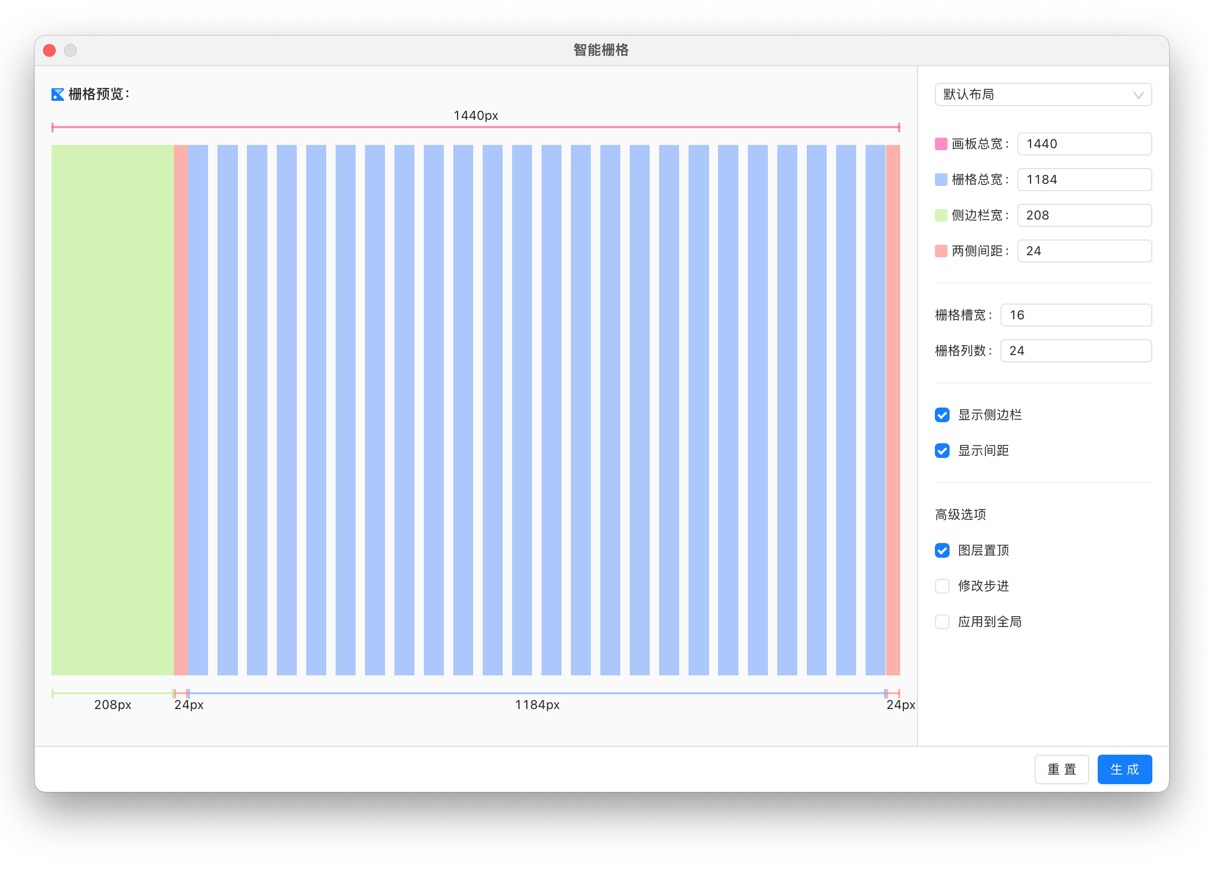Click the 栅格总宽 input showing 1184
Screen dimensions: 1208x876
(1084, 180)
